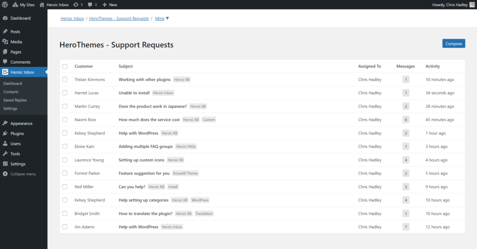Open 'Setting up custom icons' conversation
477x249 pixels.
point(142,160)
